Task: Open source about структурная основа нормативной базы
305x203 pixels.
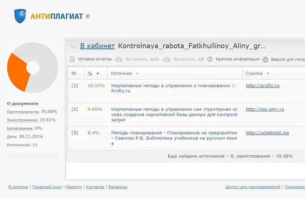Action: [174, 115]
